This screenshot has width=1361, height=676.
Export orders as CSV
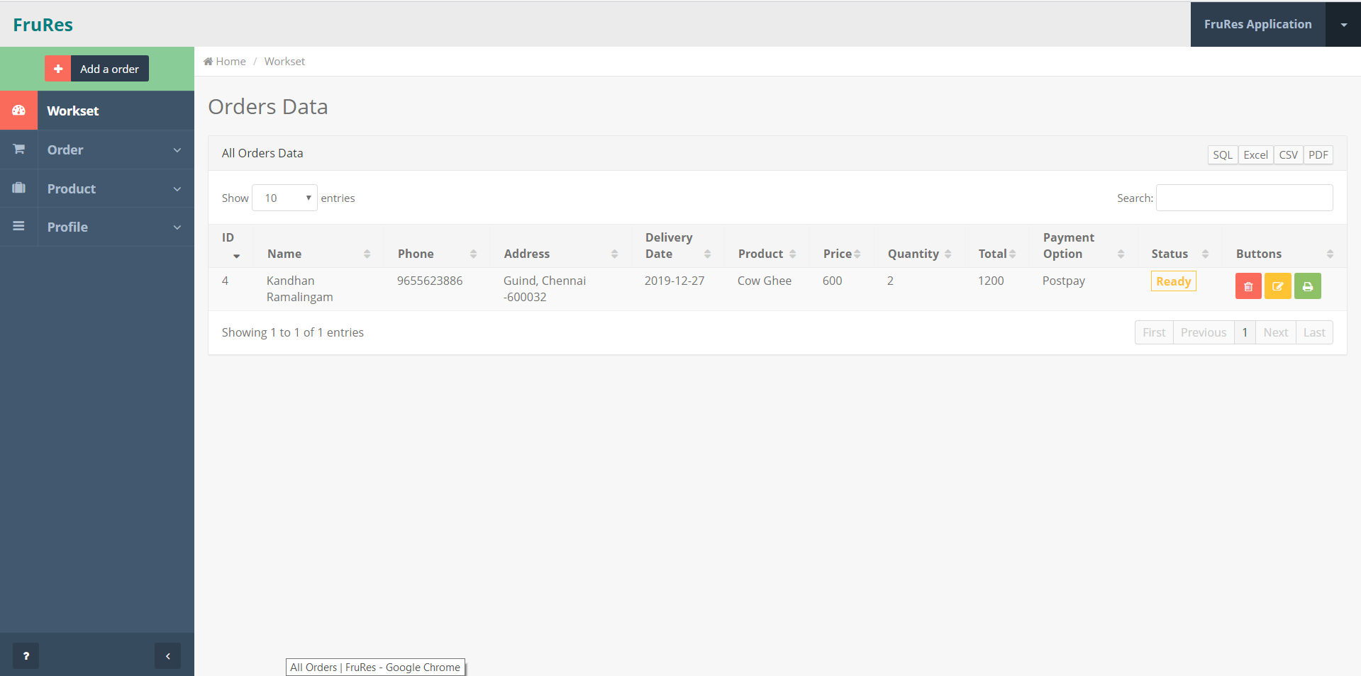click(1289, 154)
